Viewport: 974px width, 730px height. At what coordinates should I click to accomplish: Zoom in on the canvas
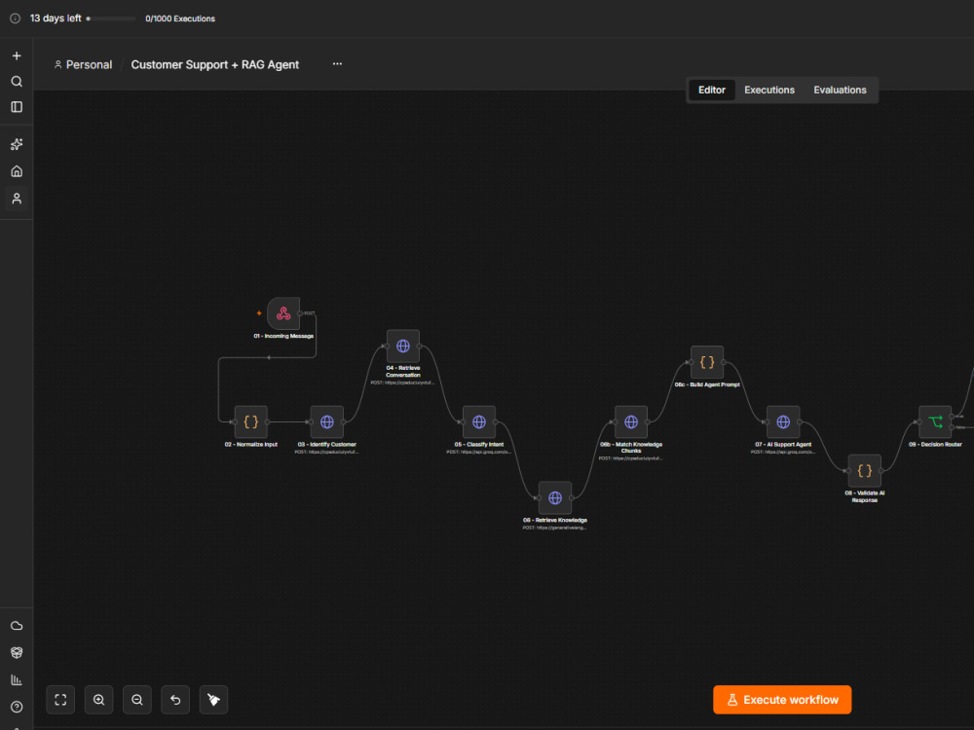(98, 700)
